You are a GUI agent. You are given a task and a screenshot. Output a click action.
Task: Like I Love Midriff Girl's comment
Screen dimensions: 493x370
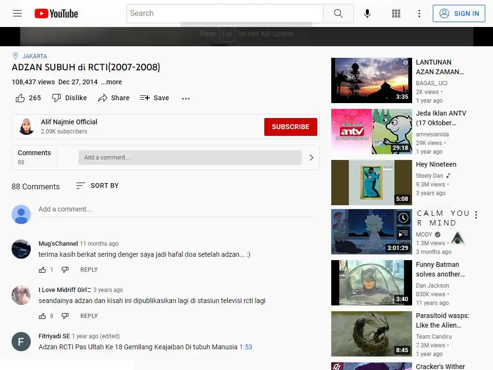(42, 316)
